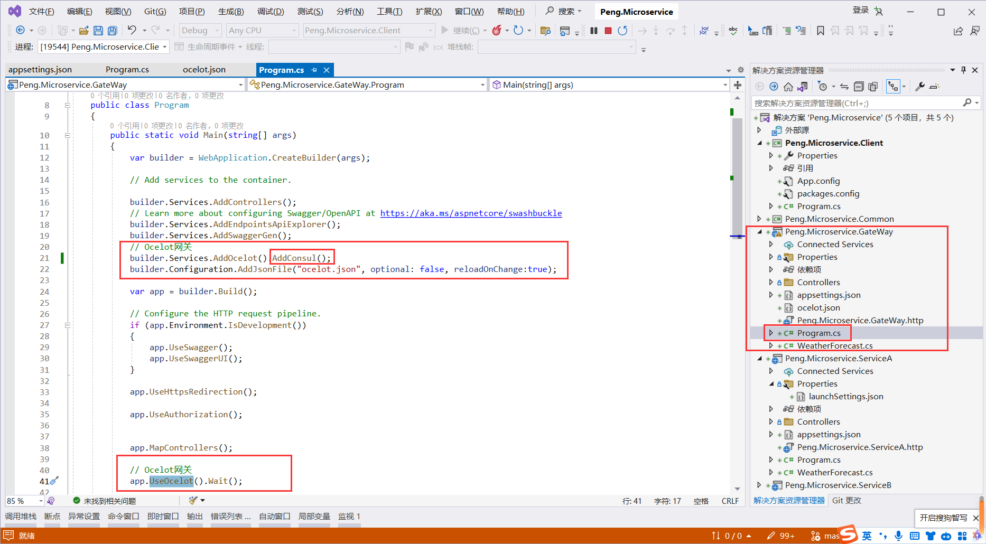Screen dimensions: 986x544
Task: Select ocelot.json in Solution Explorer
Action: pyautogui.click(x=818, y=308)
